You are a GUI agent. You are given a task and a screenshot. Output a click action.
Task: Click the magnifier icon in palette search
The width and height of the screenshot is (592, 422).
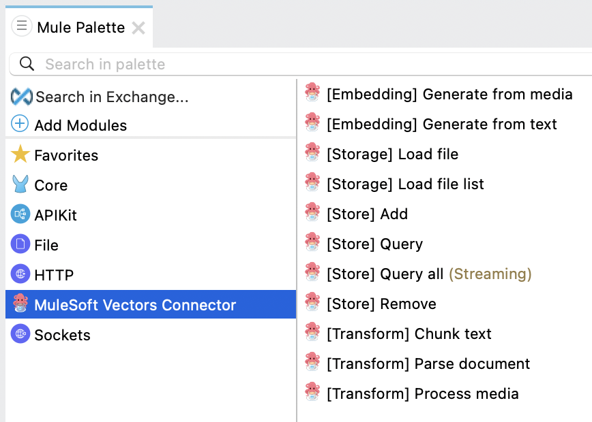(27, 64)
